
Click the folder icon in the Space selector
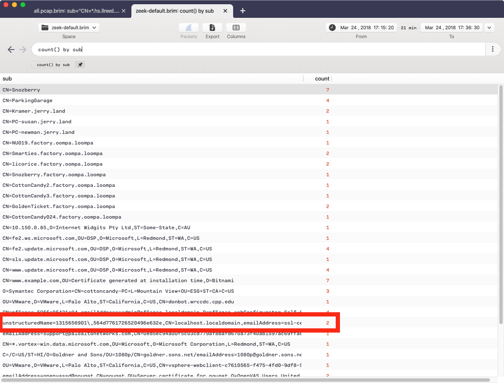(45, 27)
